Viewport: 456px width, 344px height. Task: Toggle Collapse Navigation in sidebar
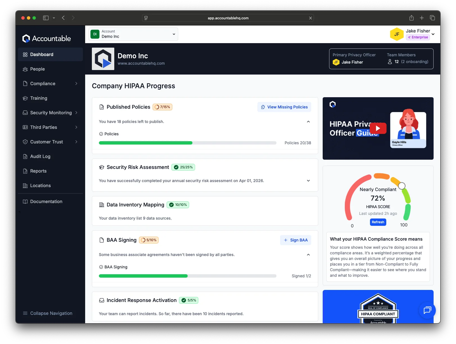pyautogui.click(x=48, y=313)
